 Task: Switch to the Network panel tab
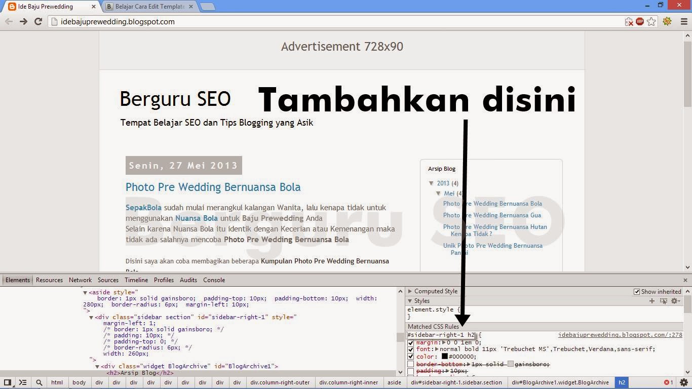(81, 280)
